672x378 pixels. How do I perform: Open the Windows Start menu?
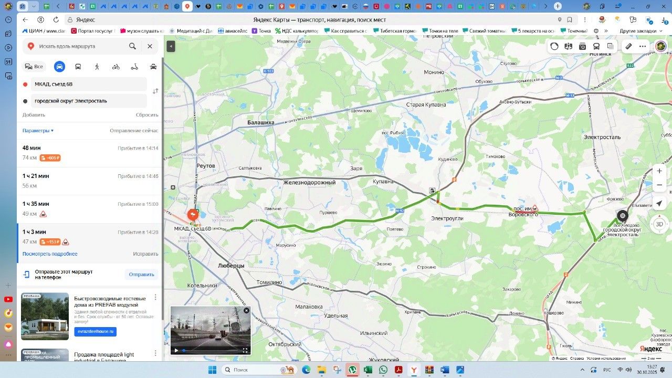[213, 370]
